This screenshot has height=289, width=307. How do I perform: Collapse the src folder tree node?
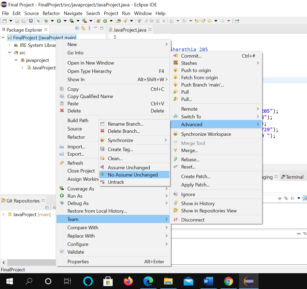tap(10, 53)
